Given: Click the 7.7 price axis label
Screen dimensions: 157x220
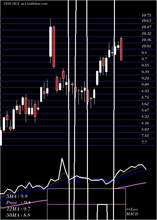Looking at the screenshot, I should pyautogui.click(x=144, y=142).
